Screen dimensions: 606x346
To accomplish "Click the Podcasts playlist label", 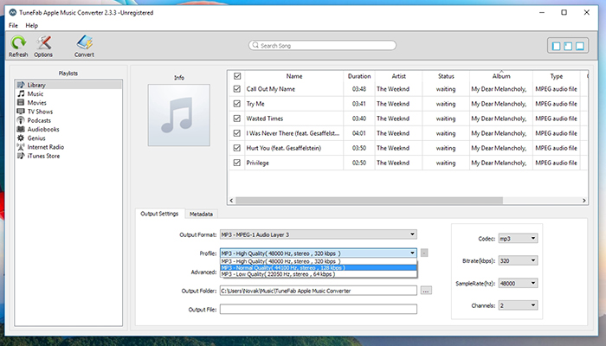I will (x=39, y=120).
